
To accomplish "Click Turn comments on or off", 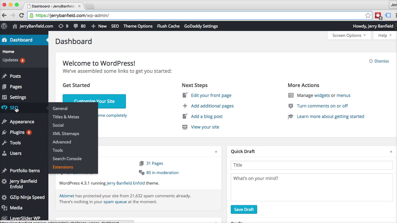I will pos(322,106).
